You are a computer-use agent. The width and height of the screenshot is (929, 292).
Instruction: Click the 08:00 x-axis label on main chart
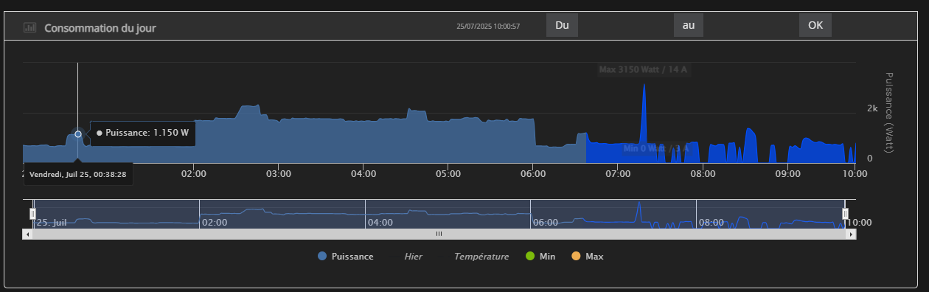(703, 174)
